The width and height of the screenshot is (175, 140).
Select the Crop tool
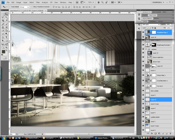(x=3, y=21)
